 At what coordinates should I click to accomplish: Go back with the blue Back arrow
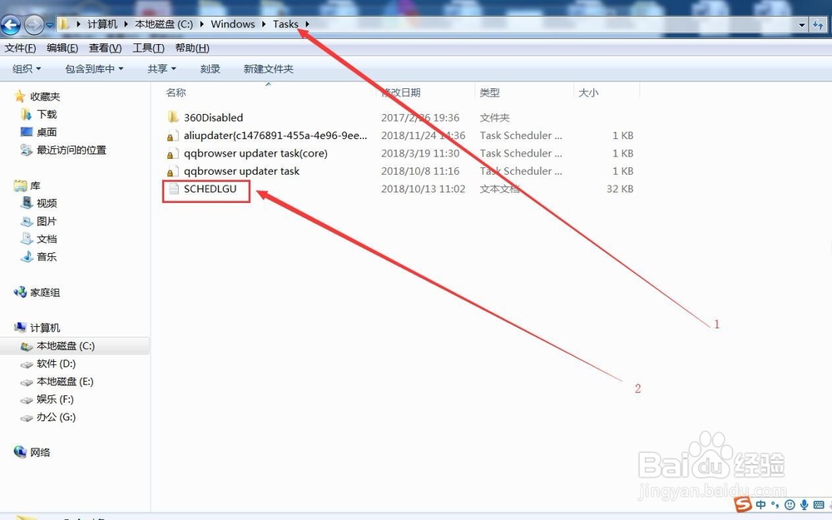click(11, 24)
